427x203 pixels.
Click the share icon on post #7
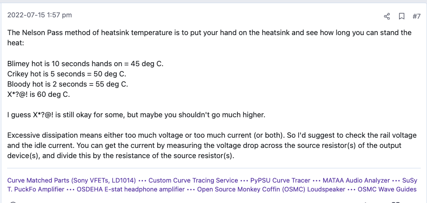387,16
